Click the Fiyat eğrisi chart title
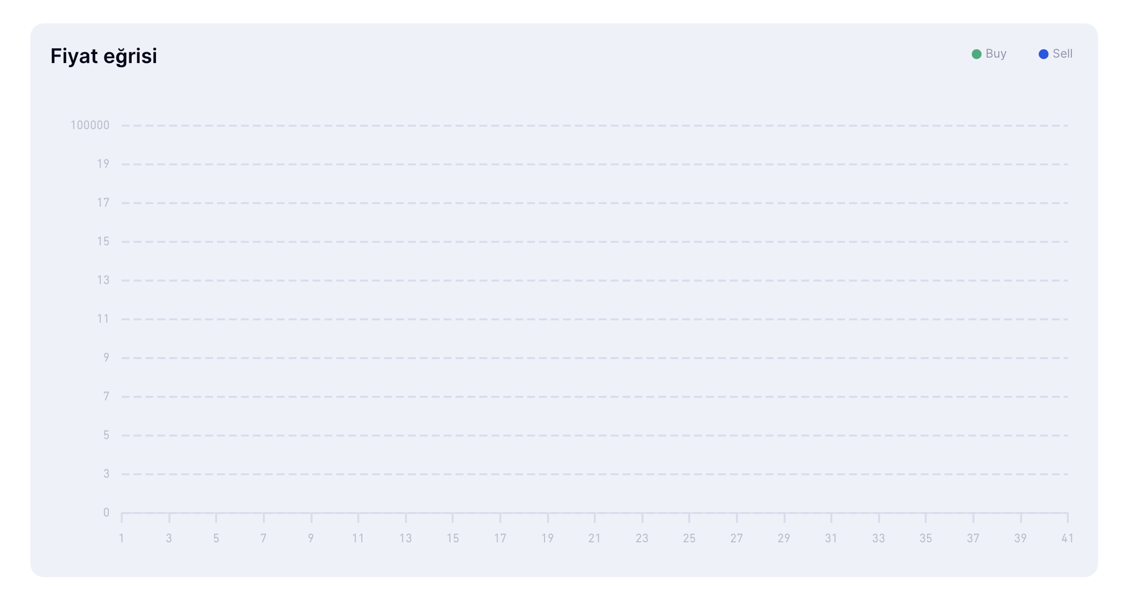Image resolution: width=1123 pixels, height=591 pixels. [x=104, y=56]
